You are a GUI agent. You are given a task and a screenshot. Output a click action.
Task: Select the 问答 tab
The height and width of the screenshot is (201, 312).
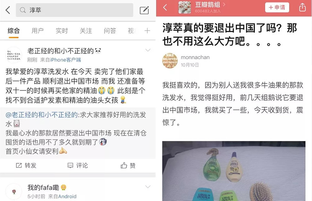110,31
